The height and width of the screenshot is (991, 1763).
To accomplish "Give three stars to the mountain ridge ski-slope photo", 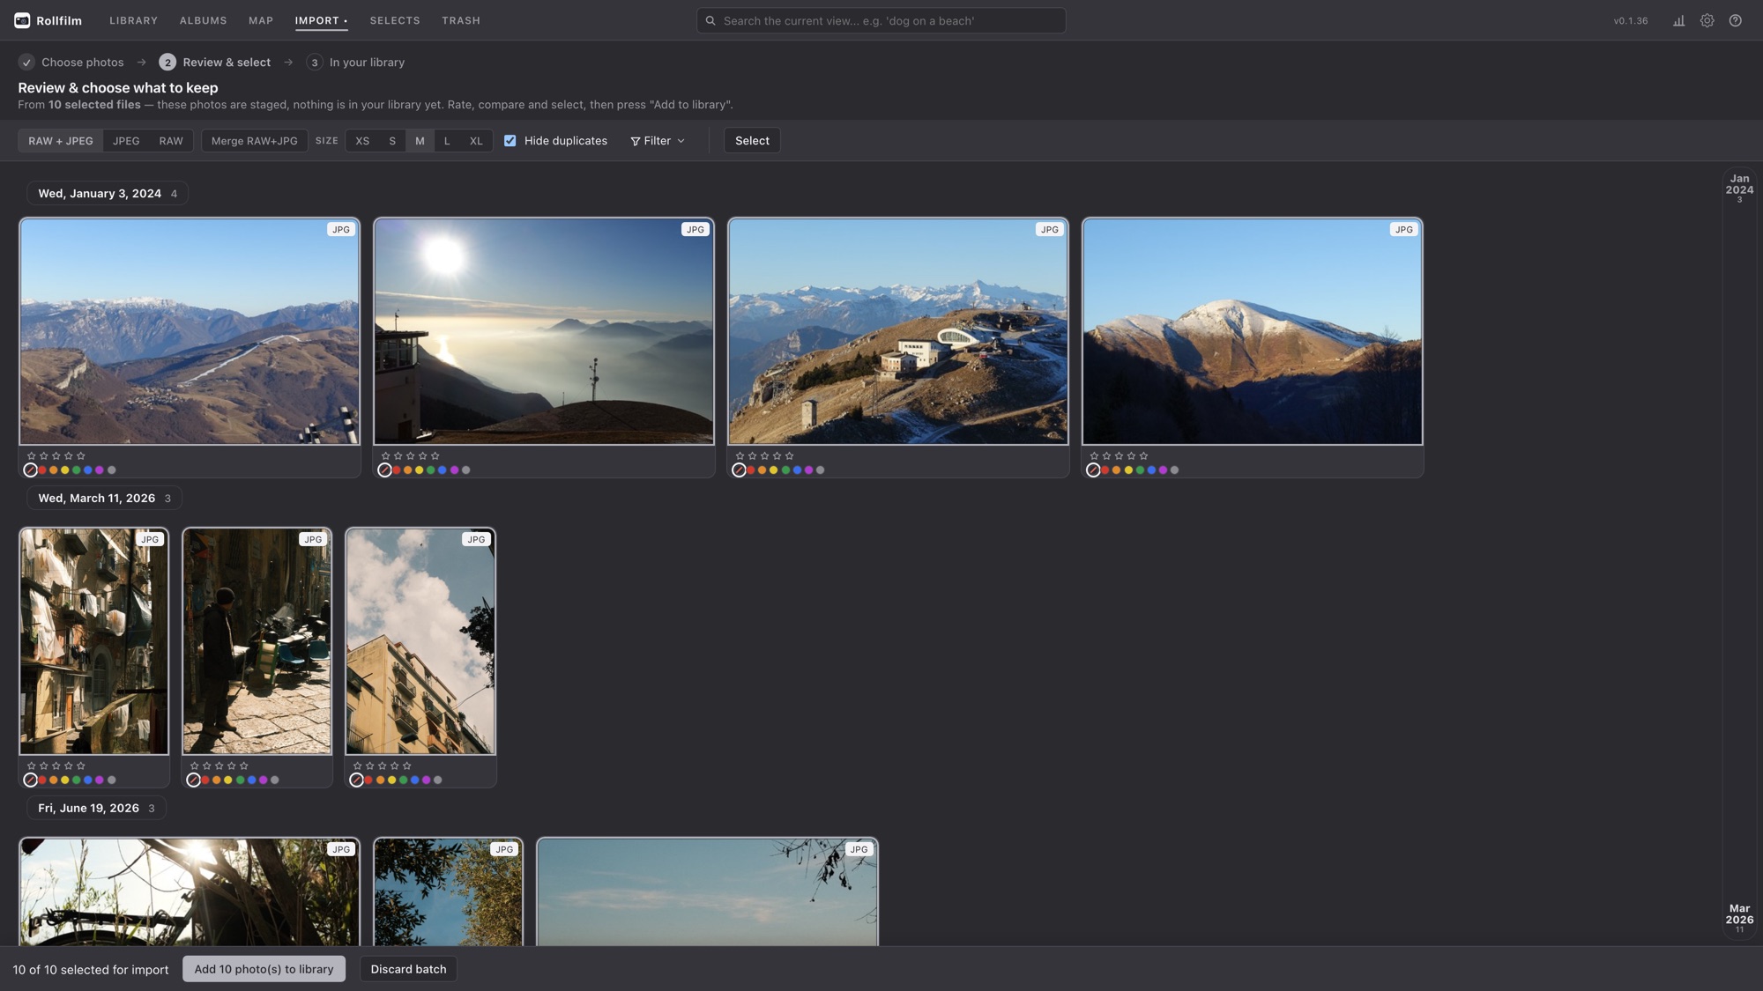I will 56,455.
